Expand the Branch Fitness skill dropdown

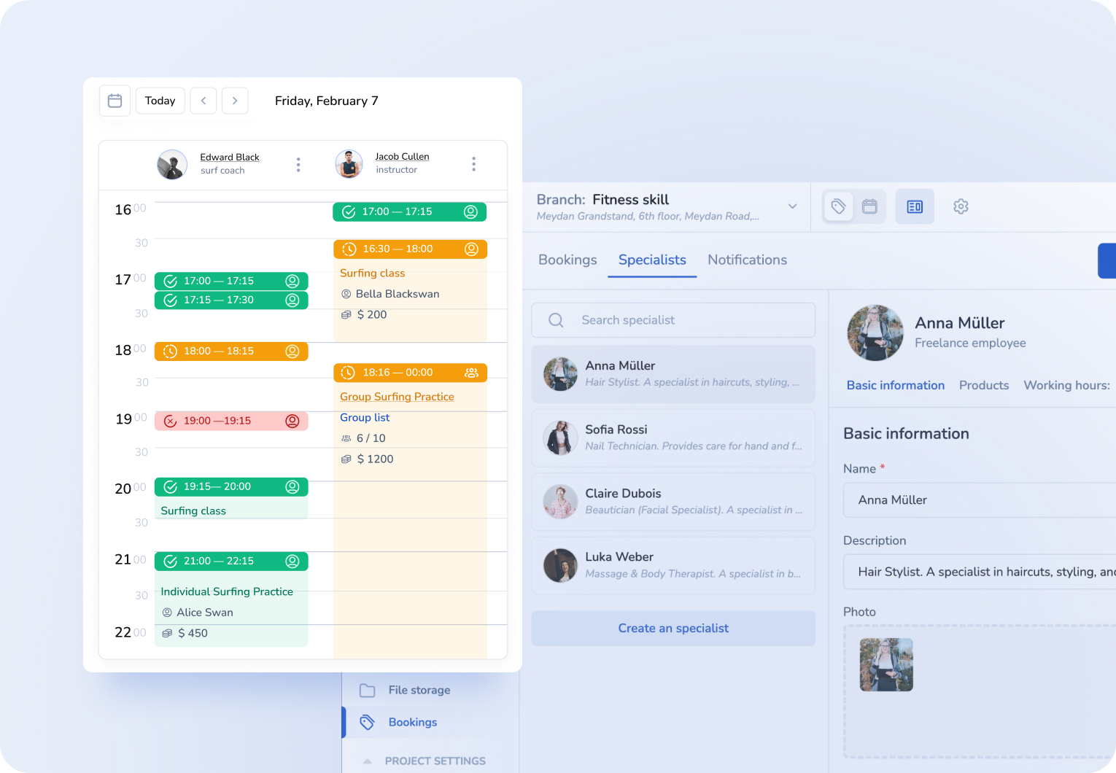pos(792,207)
